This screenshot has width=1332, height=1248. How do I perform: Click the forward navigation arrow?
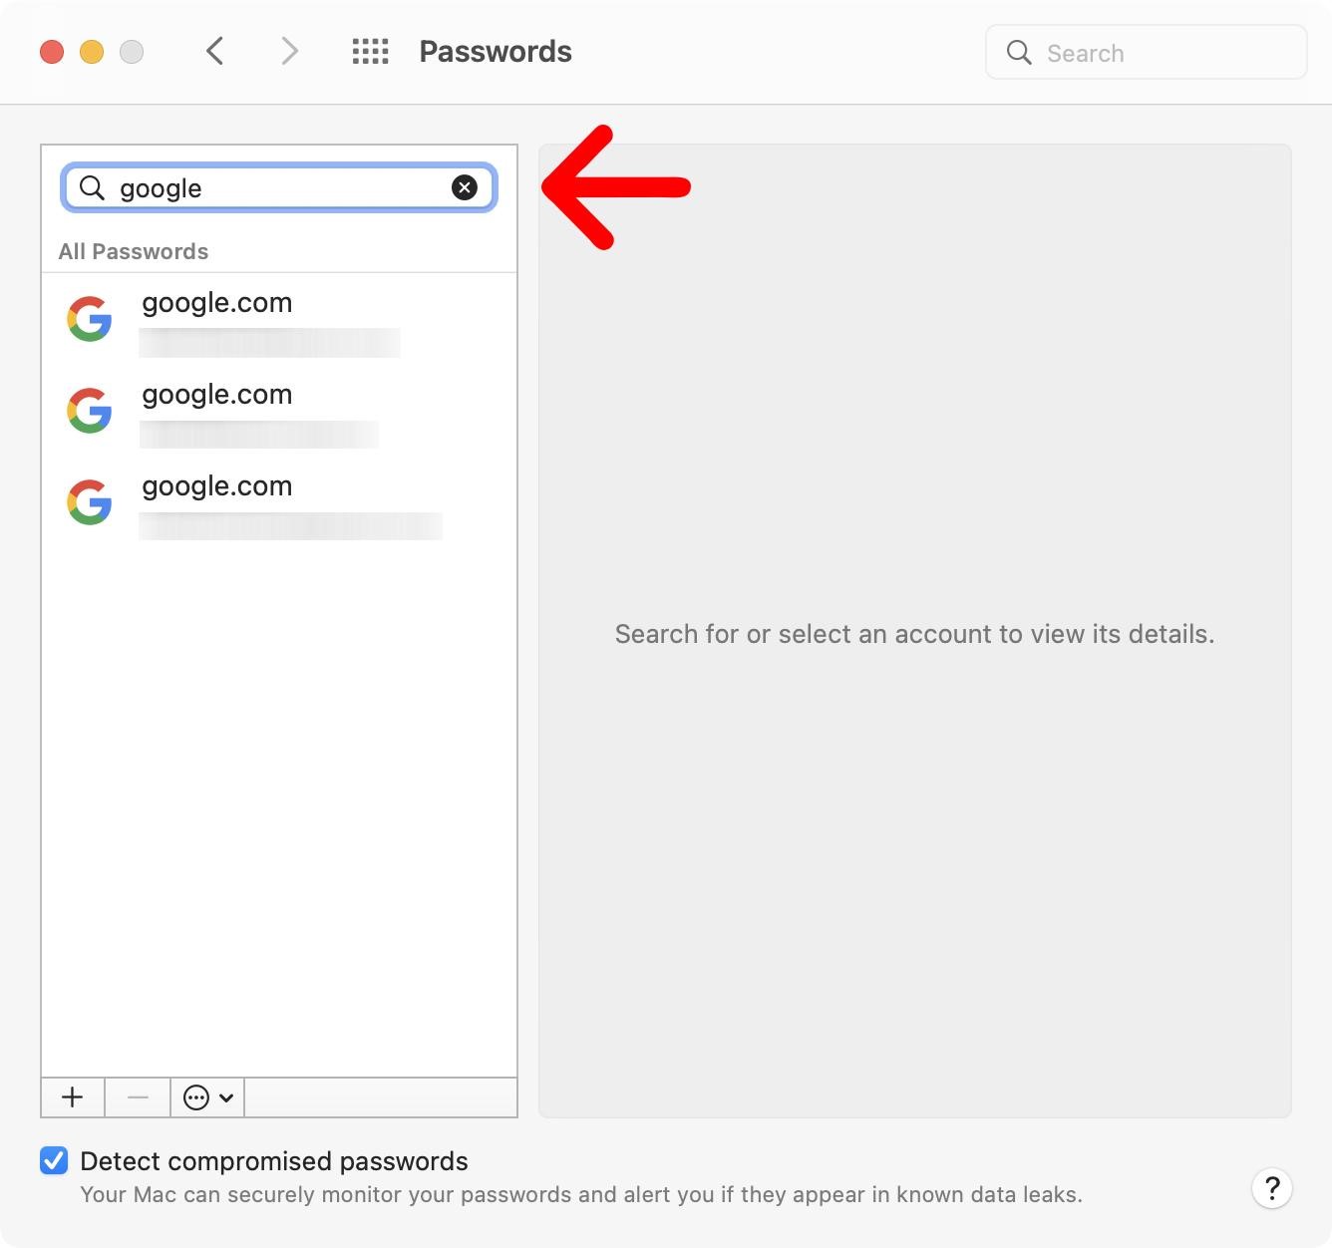pyautogui.click(x=288, y=51)
